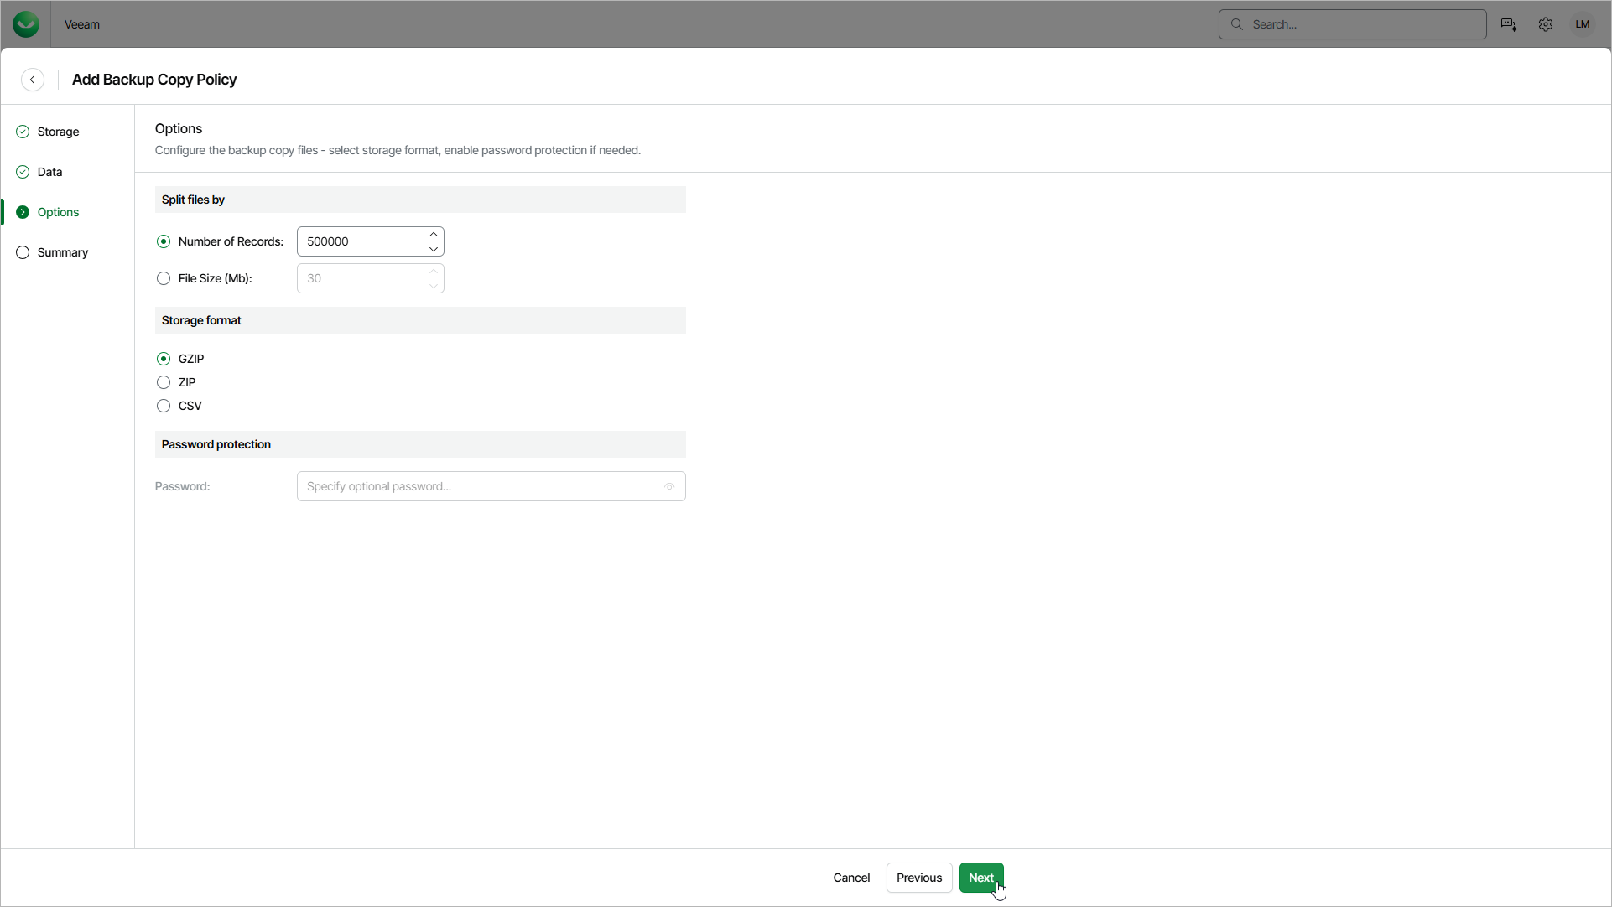Screen dimensions: 1612x907
Task: Focus the Search box in header
Action: pyautogui.click(x=1353, y=24)
